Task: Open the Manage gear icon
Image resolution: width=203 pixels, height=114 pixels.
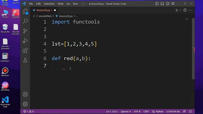Action: tap(25, 104)
